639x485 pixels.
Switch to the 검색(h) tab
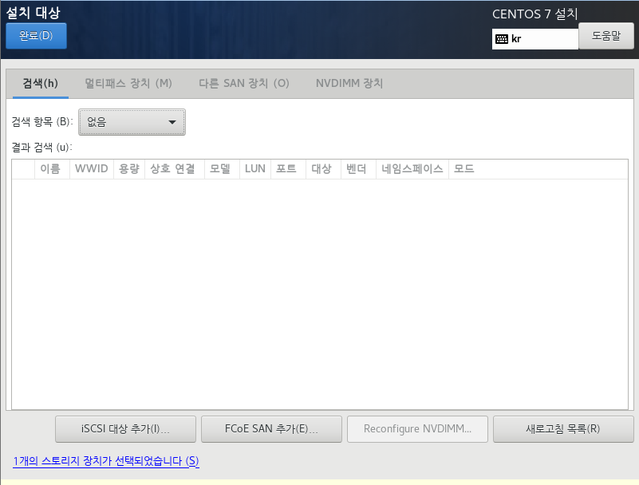point(41,84)
